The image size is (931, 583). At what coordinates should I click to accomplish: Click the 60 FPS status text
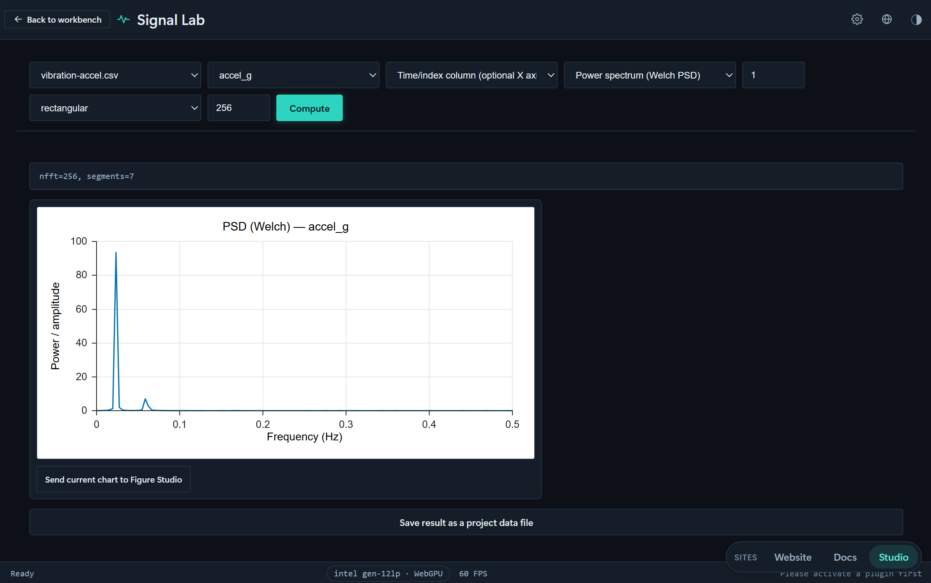pos(473,574)
